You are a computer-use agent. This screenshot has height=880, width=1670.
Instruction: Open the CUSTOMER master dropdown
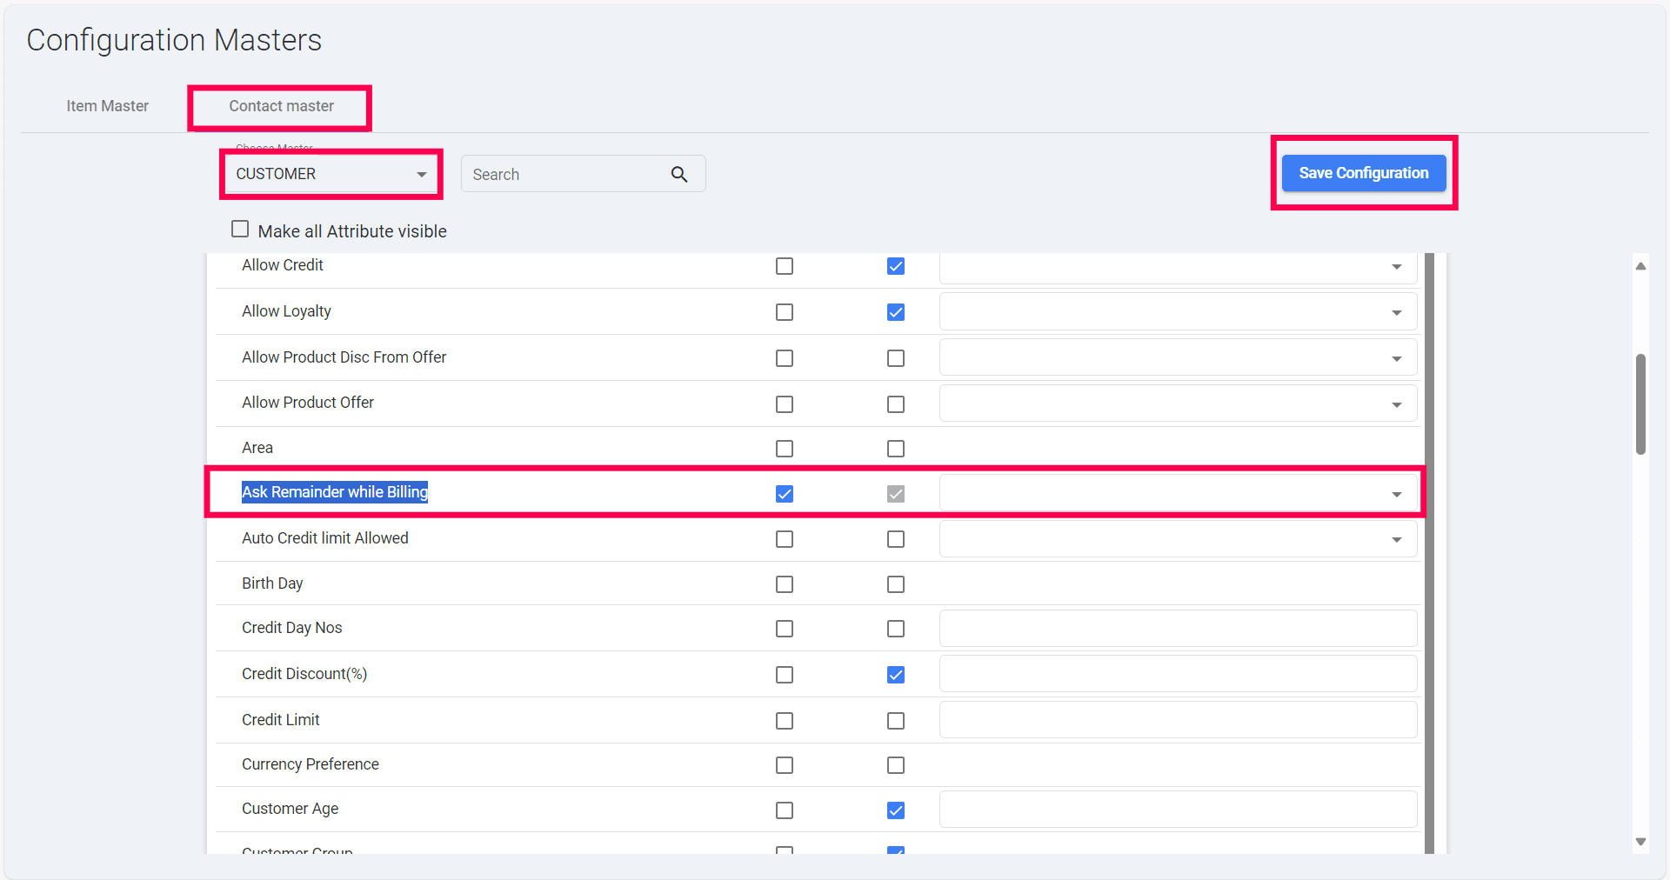pos(331,174)
